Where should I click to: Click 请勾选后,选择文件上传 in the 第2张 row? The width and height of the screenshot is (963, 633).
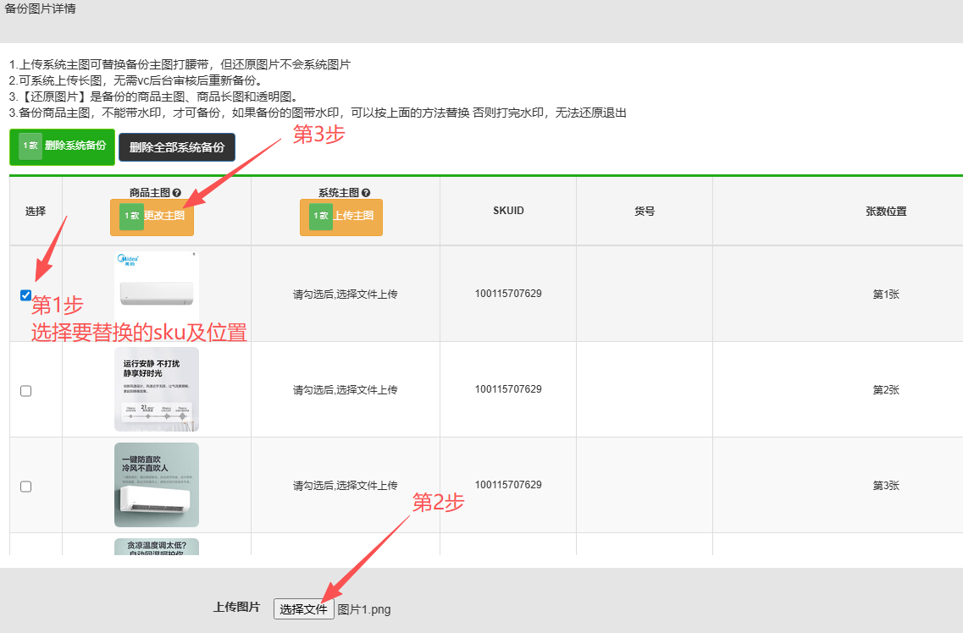(x=346, y=390)
